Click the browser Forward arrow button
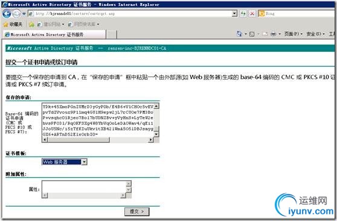This screenshot has width=337, height=221. (x=16, y=14)
